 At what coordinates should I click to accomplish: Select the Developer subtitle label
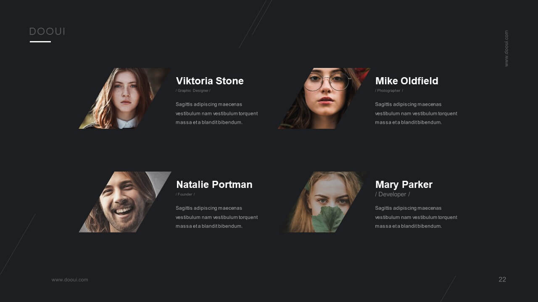(392, 194)
